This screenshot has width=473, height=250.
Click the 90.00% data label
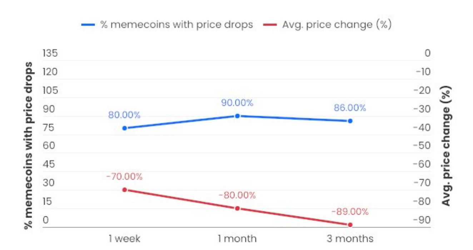point(237,103)
